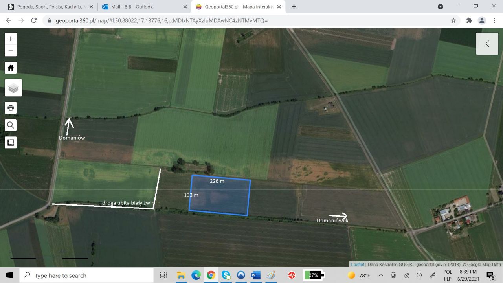Viewport: 503px width, 283px height.
Task: Close the Outlook Mail tab
Action: click(185, 7)
